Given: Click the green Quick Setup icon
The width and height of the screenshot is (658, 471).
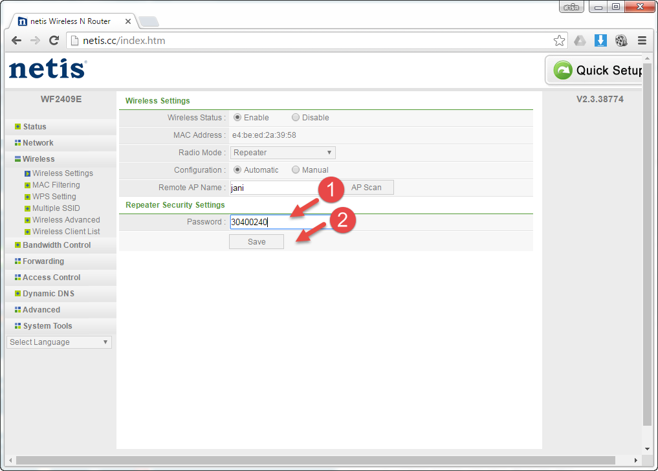Looking at the screenshot, I should tap(563, 70).
